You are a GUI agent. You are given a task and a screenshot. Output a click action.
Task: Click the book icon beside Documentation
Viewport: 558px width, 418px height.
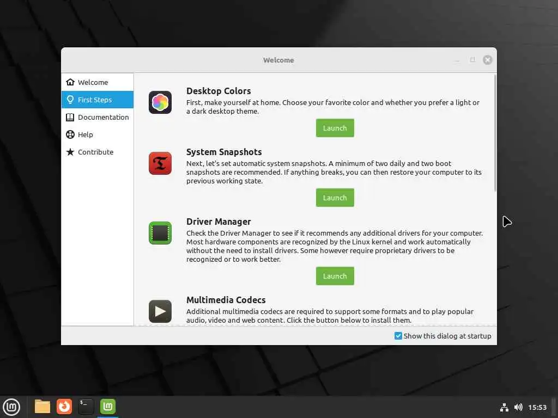click(x=70, y=117)
